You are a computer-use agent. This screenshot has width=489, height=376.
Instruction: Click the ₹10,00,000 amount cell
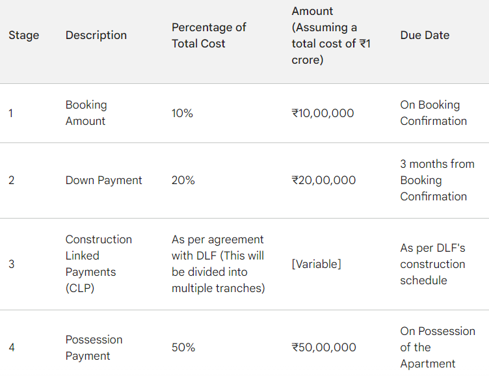323,113
